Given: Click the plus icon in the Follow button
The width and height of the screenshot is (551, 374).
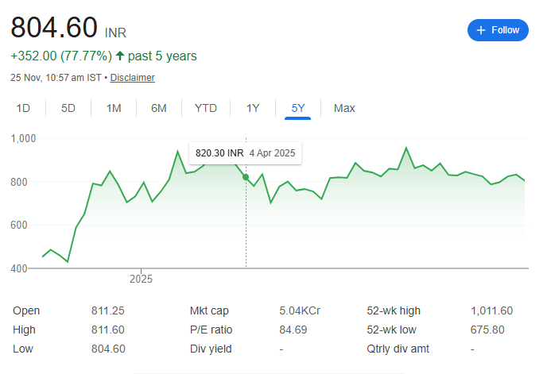Looking at the screenshot, I should [x=480, y=30].
